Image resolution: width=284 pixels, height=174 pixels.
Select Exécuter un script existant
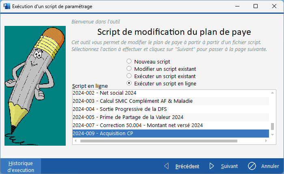point(129,76)
